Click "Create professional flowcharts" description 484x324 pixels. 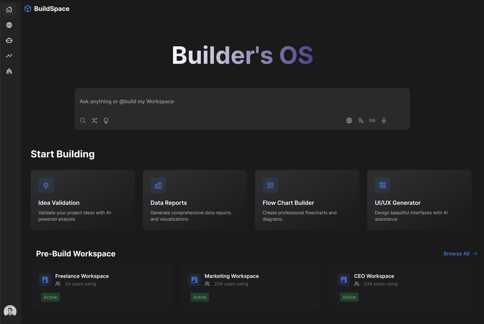tap(300, 216)
